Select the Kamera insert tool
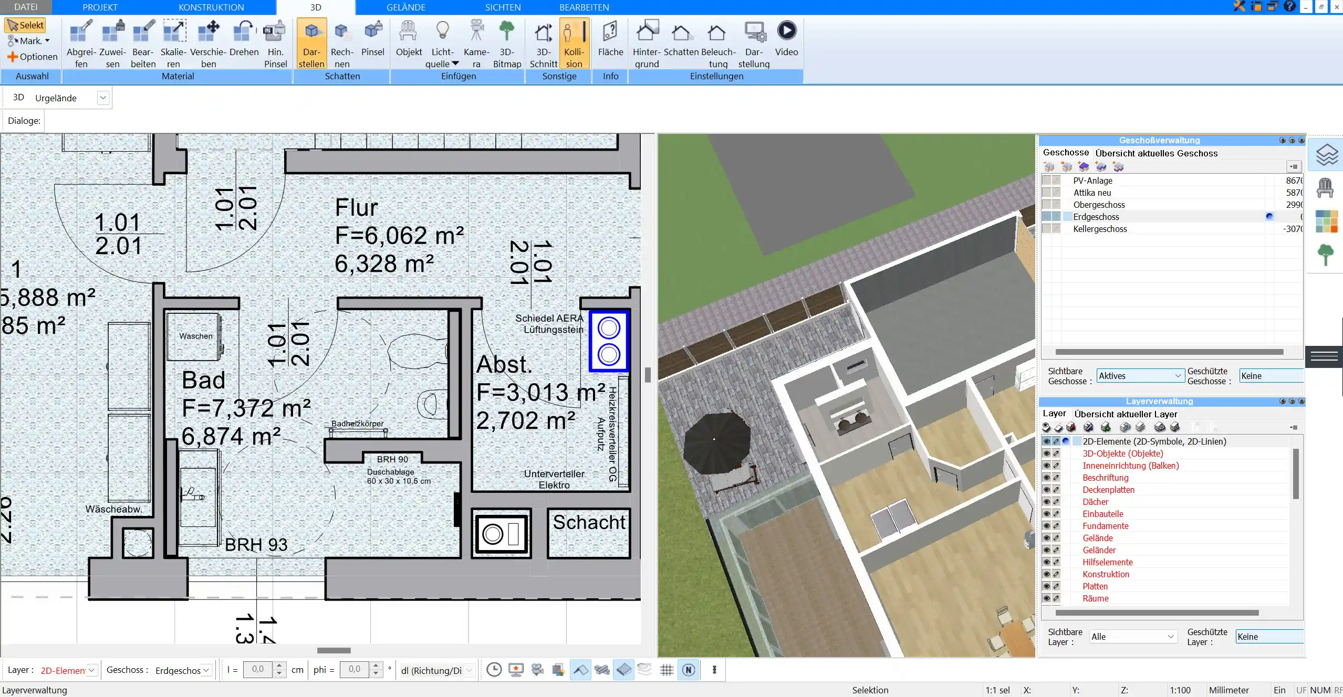 tap(476, 31)
